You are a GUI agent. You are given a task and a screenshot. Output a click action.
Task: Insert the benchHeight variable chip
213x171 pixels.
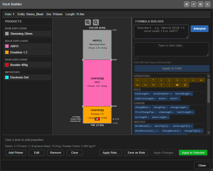[x=184, y=94]
